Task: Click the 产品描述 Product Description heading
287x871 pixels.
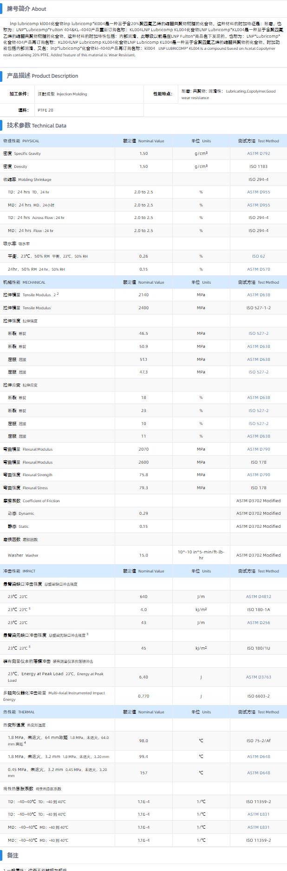Action: [42, 76]
